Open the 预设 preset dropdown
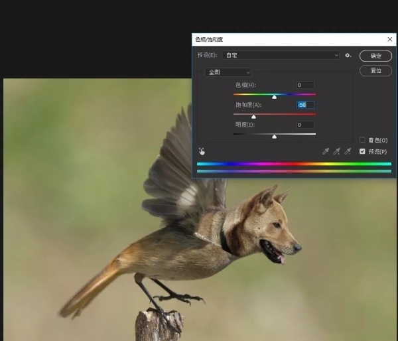Screen dimensions: 398x341 tap(281, 55)
